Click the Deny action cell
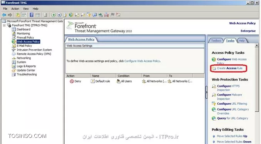Viewport: 261px width, 144px height. coord(75,81)
